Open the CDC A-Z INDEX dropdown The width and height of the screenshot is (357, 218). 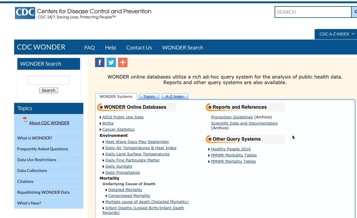(x=336, y=34)
